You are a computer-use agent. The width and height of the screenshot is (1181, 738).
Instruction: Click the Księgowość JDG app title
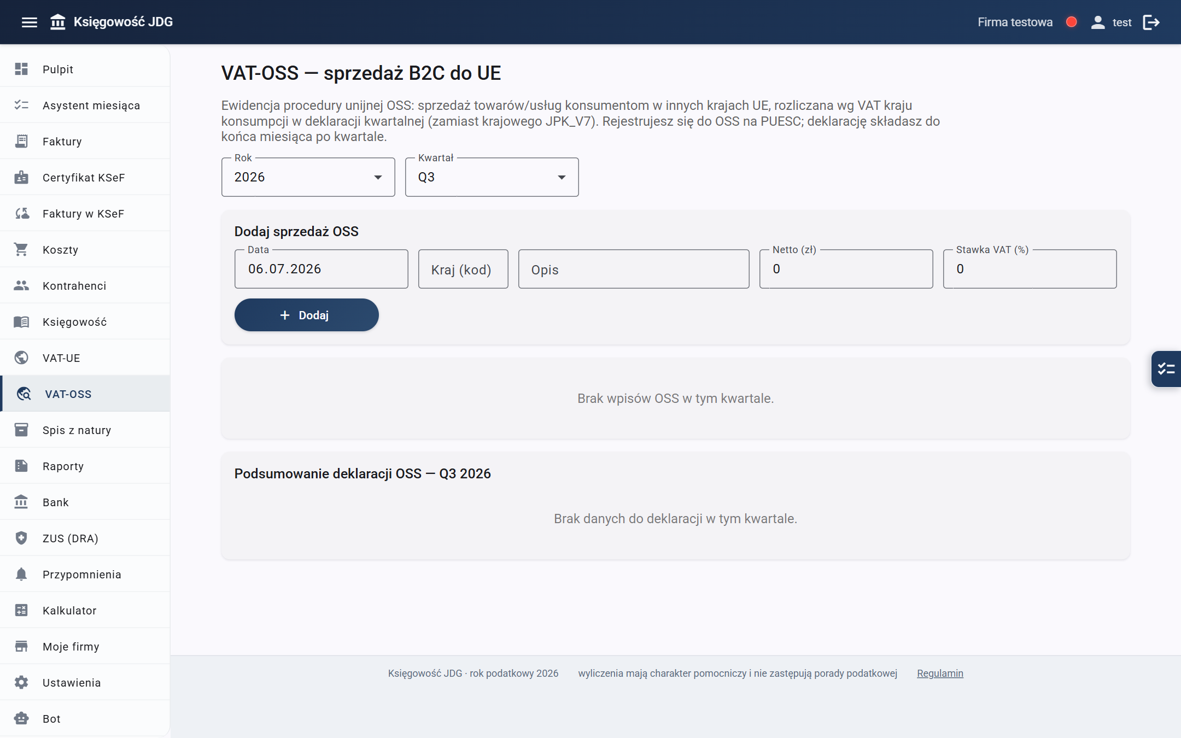coord(123,22)
